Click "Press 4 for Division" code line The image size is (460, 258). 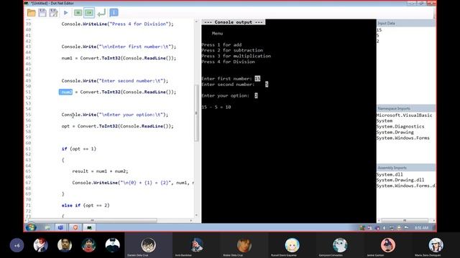(117, 24)
